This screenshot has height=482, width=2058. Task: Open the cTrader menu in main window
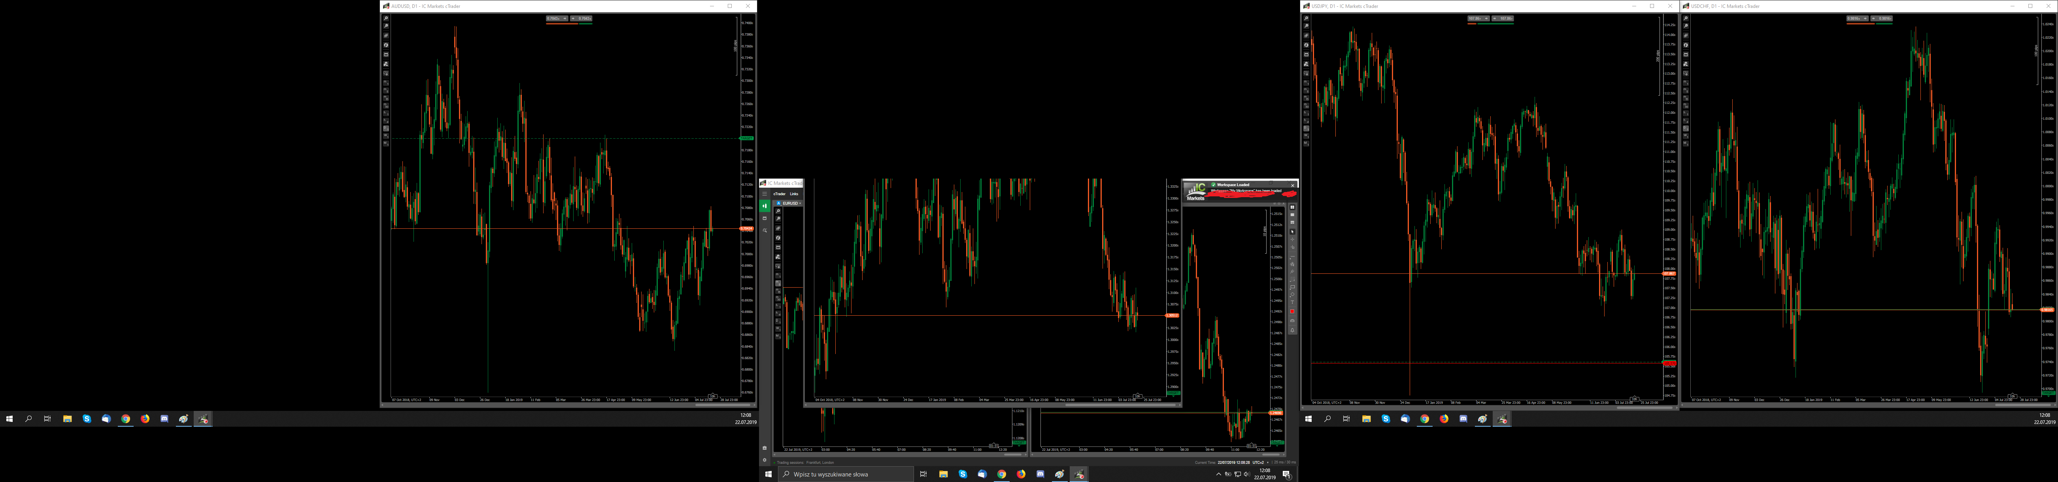[x=780, y=194]
